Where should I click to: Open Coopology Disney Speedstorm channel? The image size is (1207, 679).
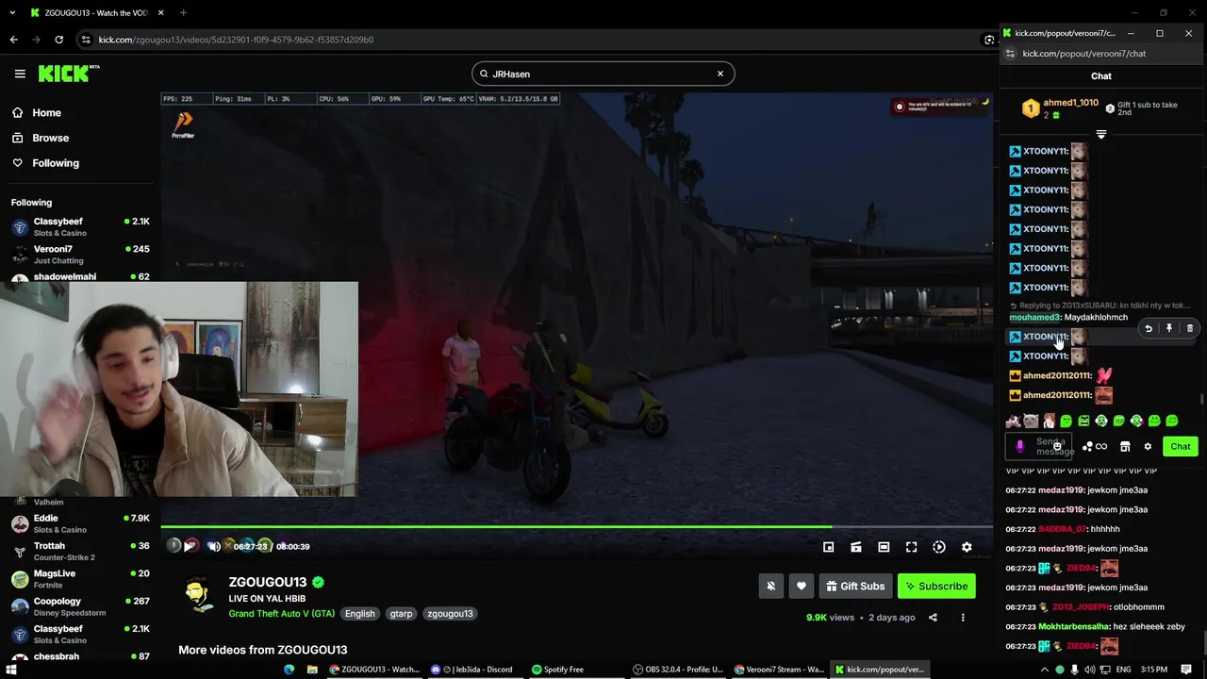pos(80,605)
